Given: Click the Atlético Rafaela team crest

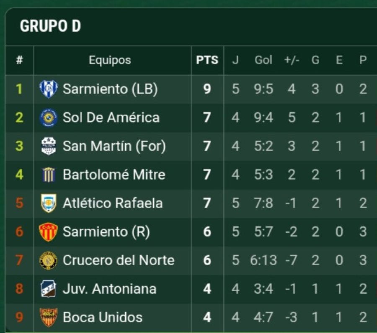Looking at the screenshot, I should point(48,203).
